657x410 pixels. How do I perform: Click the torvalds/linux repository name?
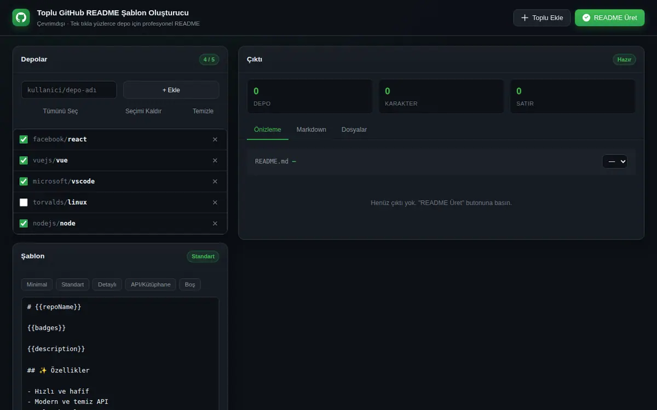(x=60, y=203)
